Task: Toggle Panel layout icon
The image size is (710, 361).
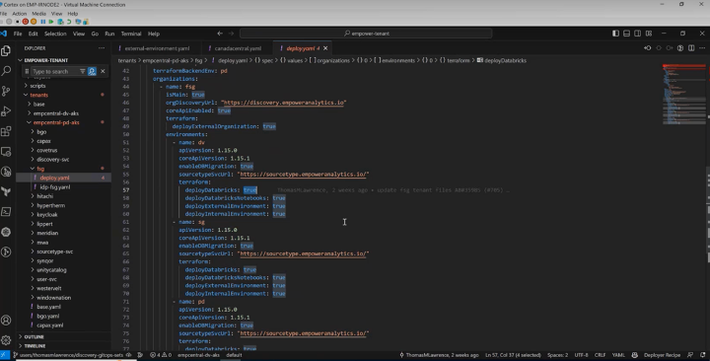Action: (x=627, y=34)
